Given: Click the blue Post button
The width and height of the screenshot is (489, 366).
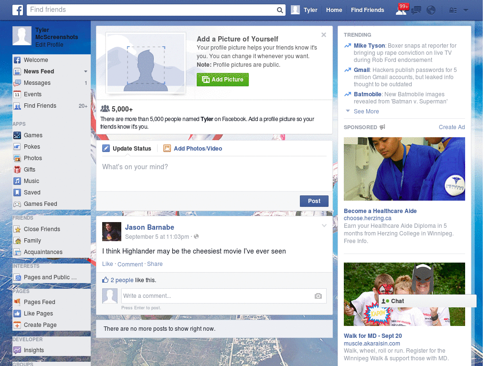Looking at the screenshot, I should click(314, 201).
